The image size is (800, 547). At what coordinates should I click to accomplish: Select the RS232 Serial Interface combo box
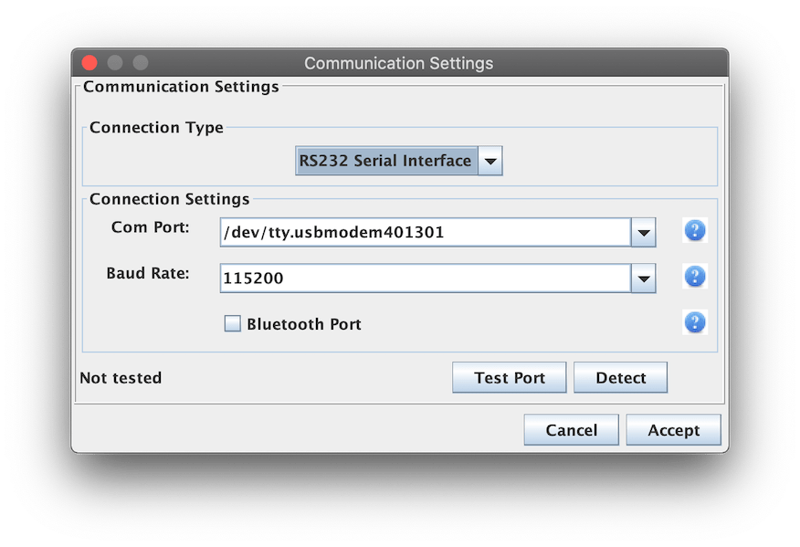(x=399, y=162)
